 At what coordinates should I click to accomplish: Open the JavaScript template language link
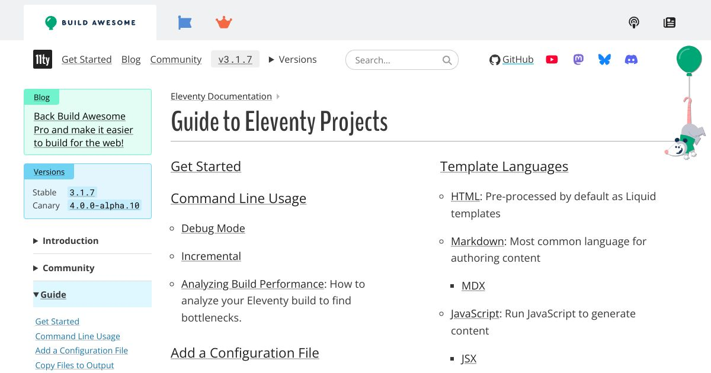[476, 313]
